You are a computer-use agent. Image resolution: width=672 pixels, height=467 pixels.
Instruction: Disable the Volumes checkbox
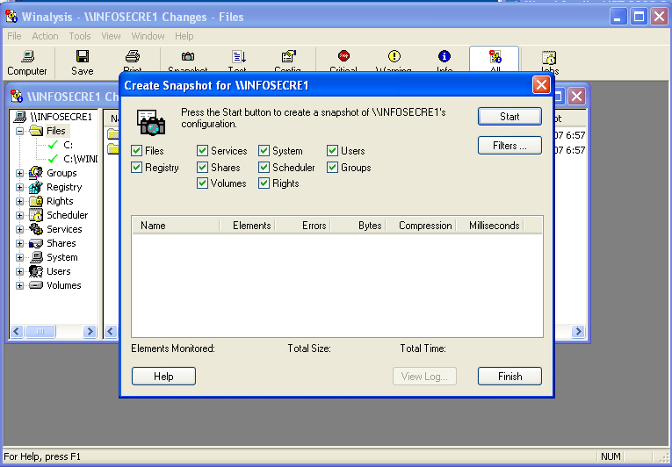[202, 183]
